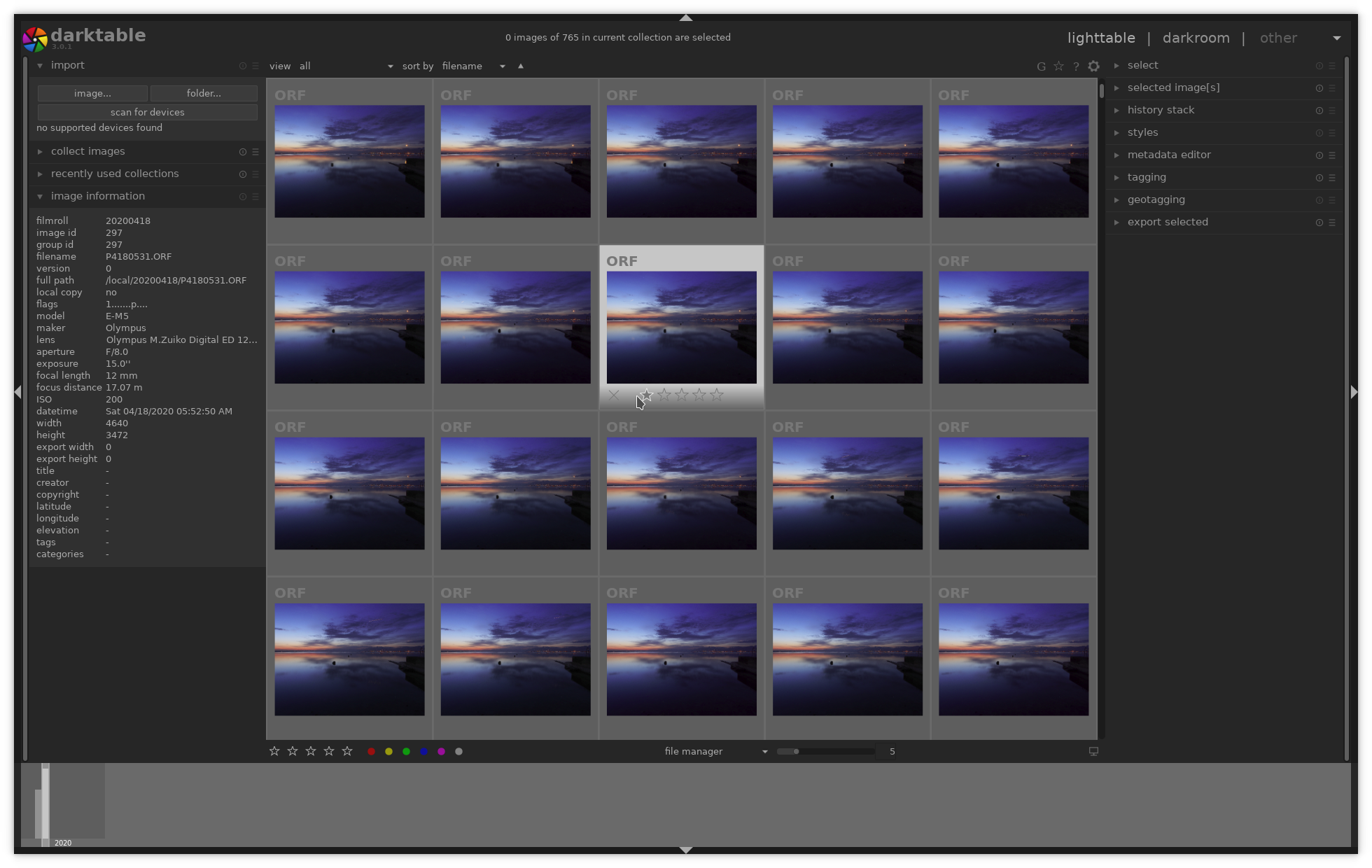Screen dimensions: 1372x868
Task: Open the file manager layout dropdown
Action: click(715, 751)
